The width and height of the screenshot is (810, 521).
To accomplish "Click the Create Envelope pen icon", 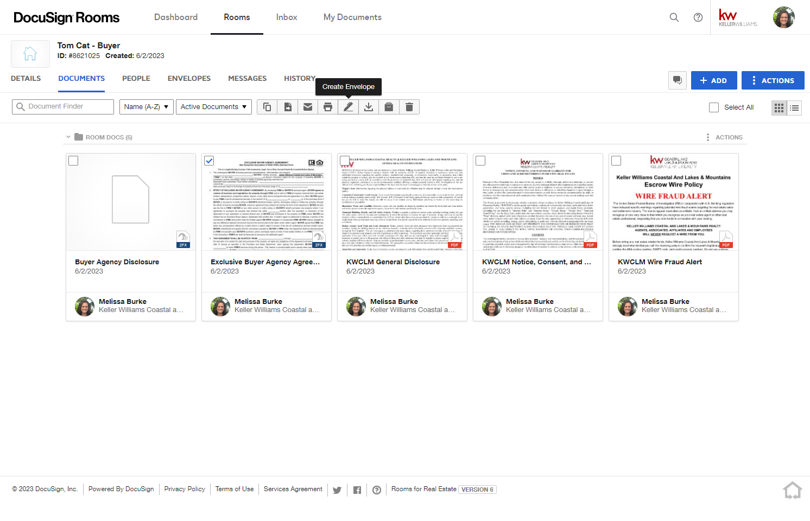I will click(349, 107).
